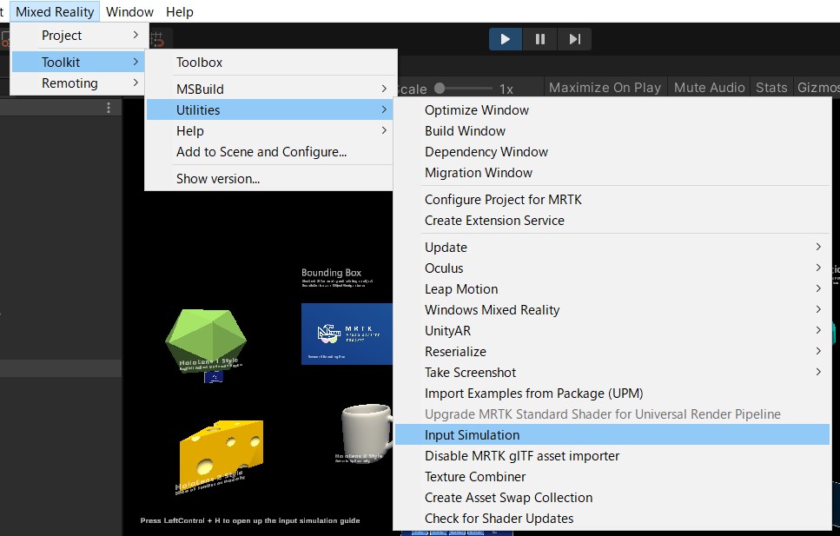Viewport: 840px width, 536px height.
Task: Click the grid snap icon in toolbar
Action: pos(157,39)
